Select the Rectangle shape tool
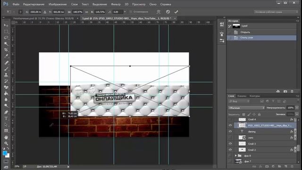The image size is (302, 170). tap(6, 131)
